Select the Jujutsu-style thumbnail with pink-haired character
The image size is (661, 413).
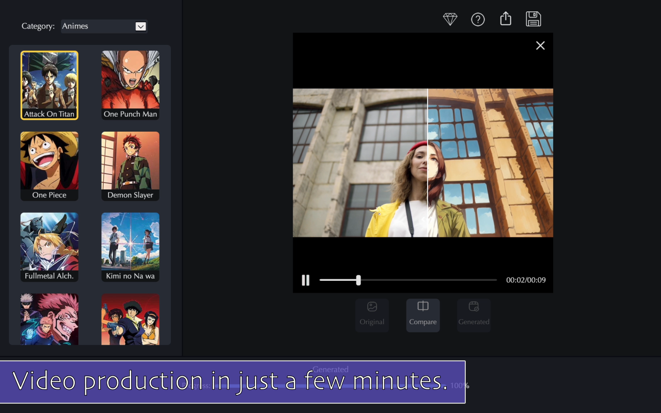click(x=50, y=319)
